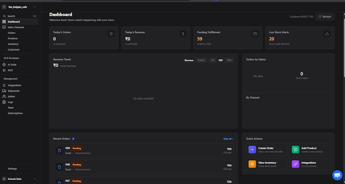The width and height of the screenshot is (345, 184).
Task: Open Settings in the sidebar
Action: tap(12, 169)
